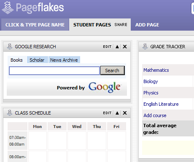The height and width of the screenshot is (162, 194).
Task: Switch to the News Archive search tab
Action: point(64,60)
